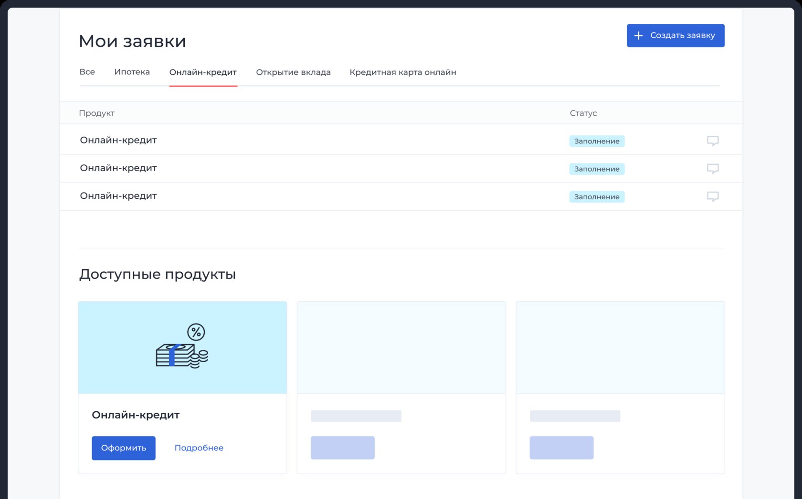Open comment icon on second Онлайн-кредит row

pyautogui.click(x=712, y=169)
